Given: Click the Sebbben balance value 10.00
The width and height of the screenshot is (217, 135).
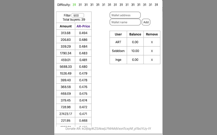Looking at the screenshot, I should [135, 51].
